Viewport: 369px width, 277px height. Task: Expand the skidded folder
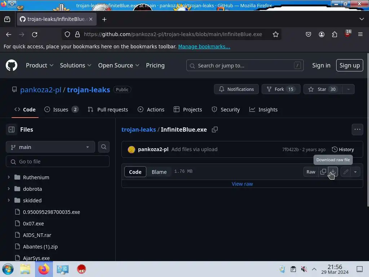9,200
